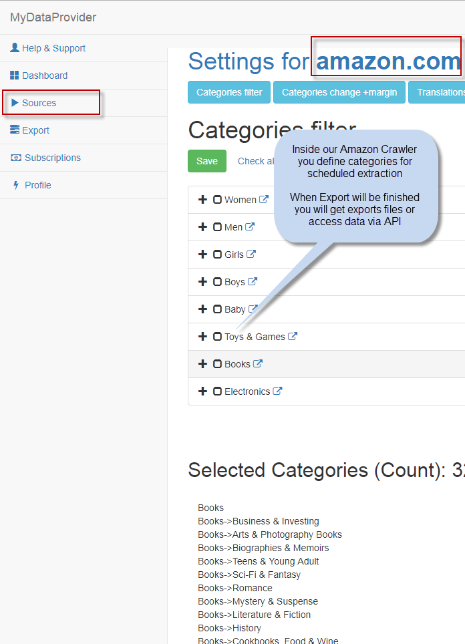The height and width of the screenshot is (644, 465).
Task: Open Men category external link icon
Action: pyautogui.click(x=250, y=226)
